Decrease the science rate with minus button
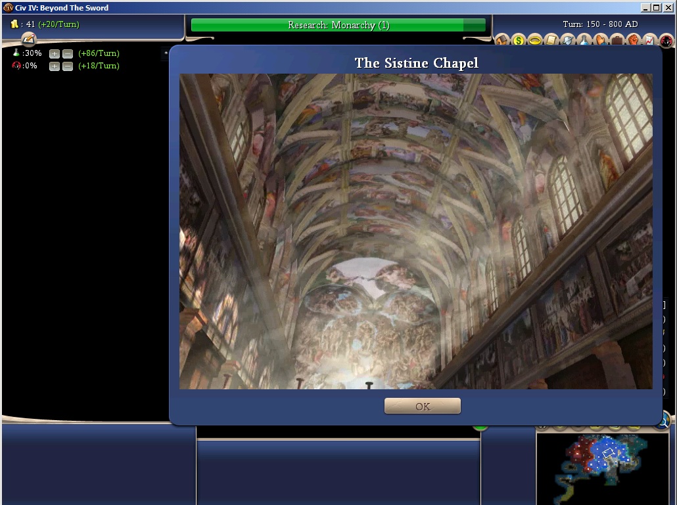This screenshot has height=505, width=677. coord(67,53)
